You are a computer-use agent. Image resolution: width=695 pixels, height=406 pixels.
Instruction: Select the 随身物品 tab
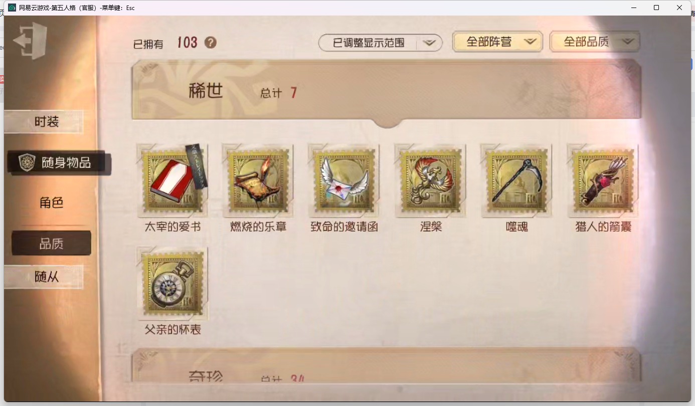point(59,163)
